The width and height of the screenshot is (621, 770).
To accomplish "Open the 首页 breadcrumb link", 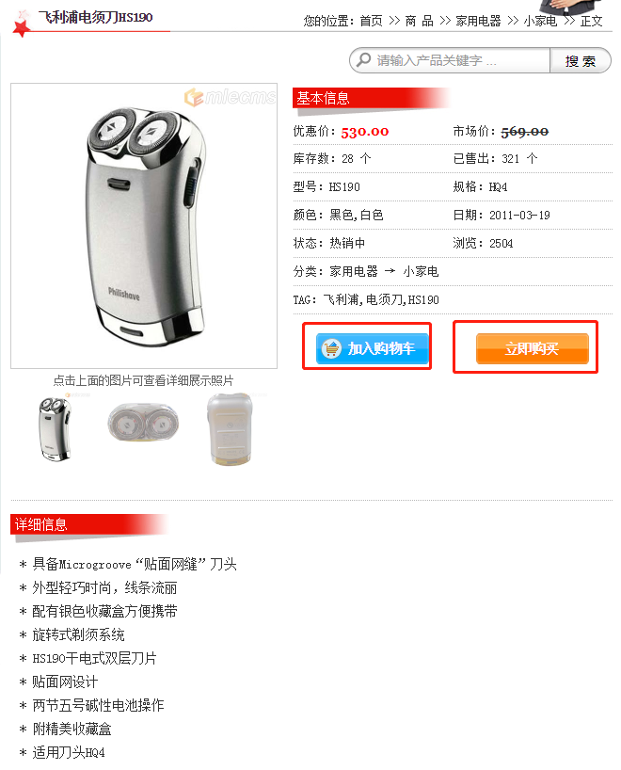I will pyautogui.click(x=371, y=21).
